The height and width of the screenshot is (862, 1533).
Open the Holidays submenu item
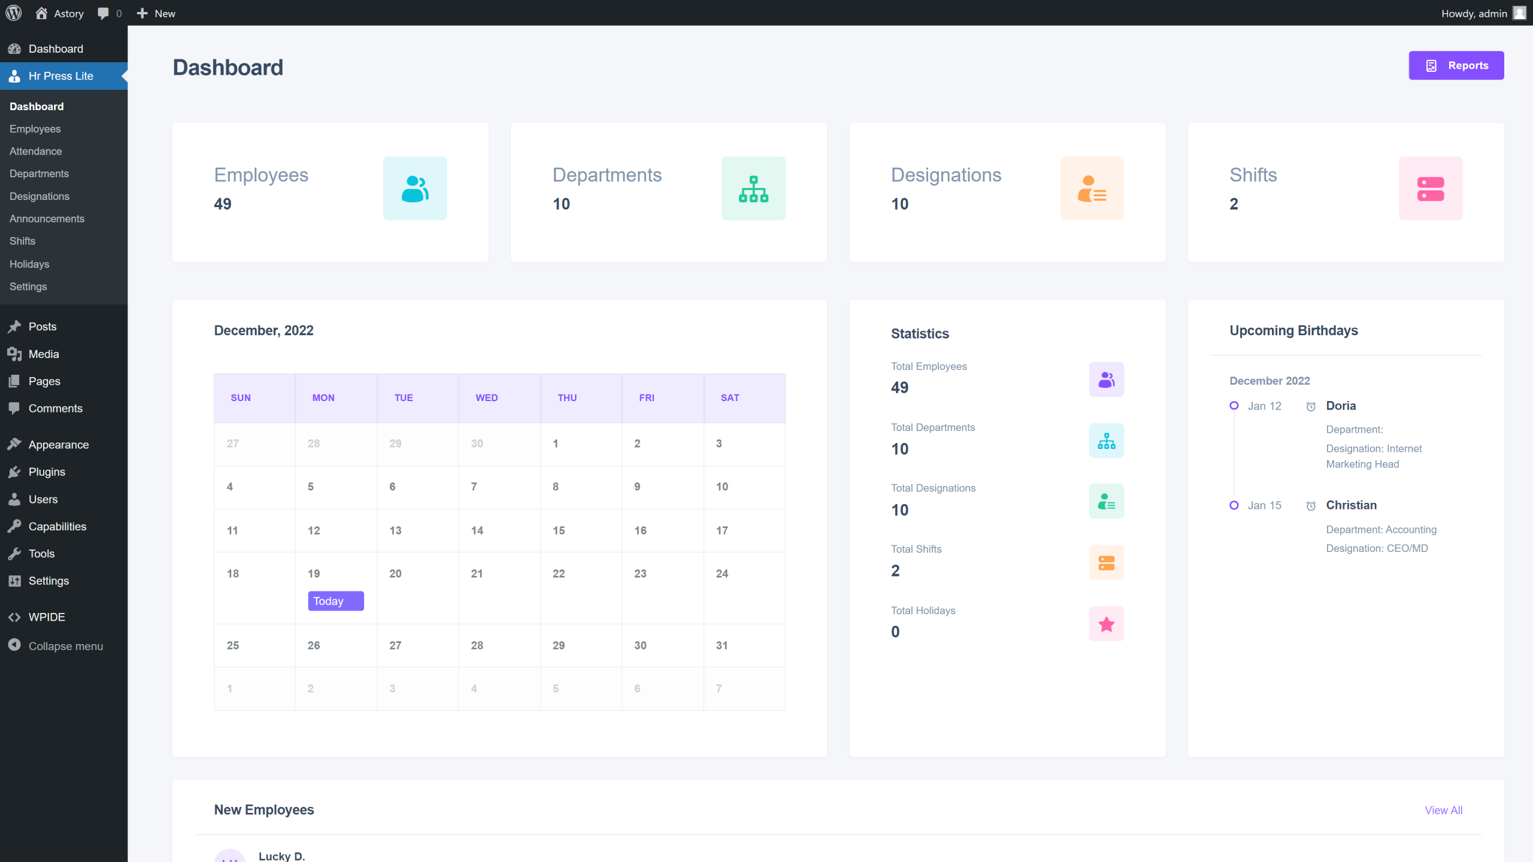29,264
